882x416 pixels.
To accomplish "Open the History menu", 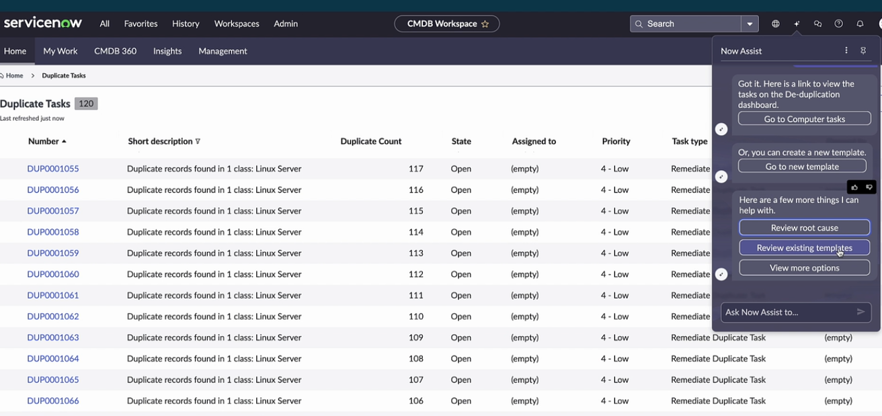I will tap(186, 24).
